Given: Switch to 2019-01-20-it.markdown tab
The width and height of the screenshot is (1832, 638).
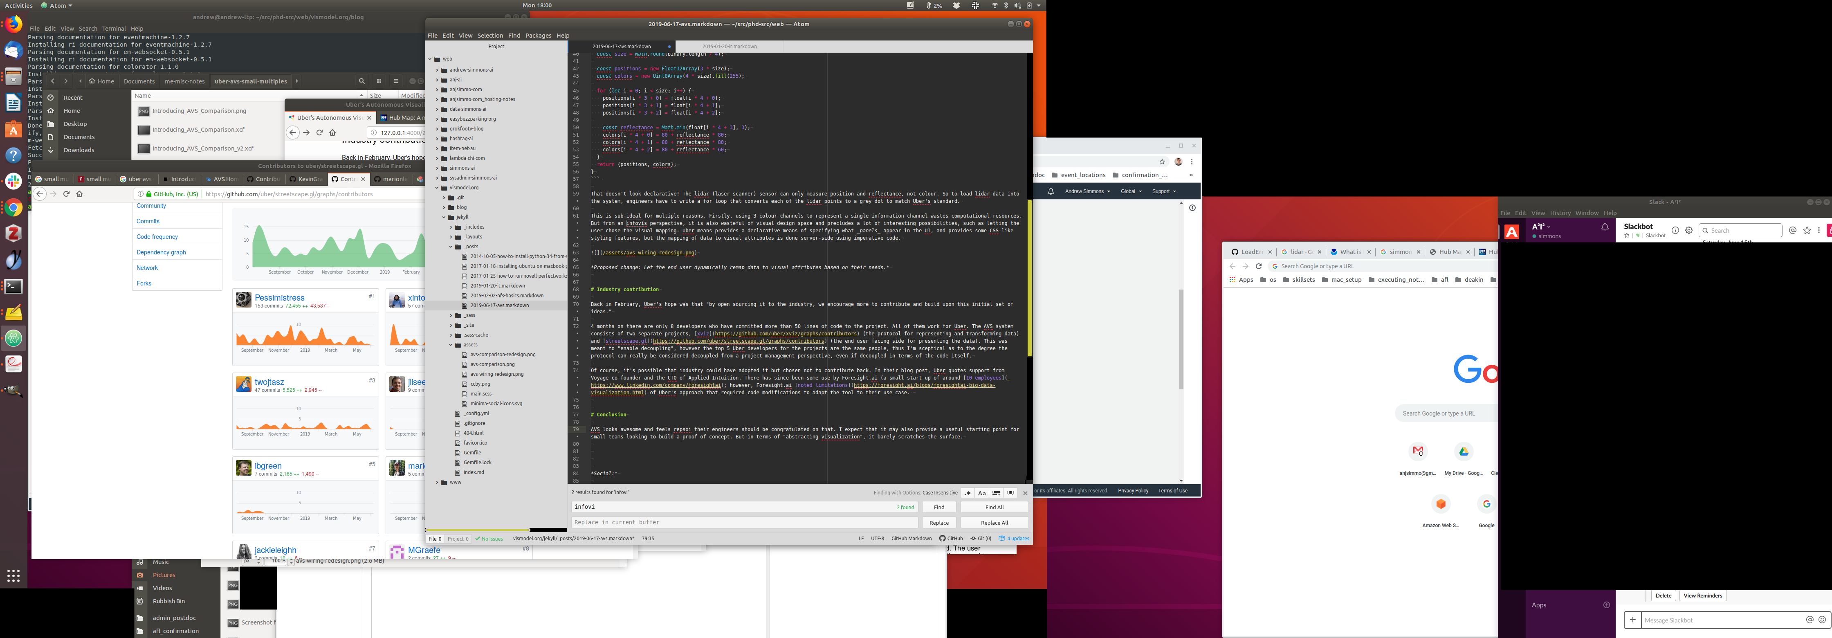Looking at the screenshot, I should coord(729,46).
